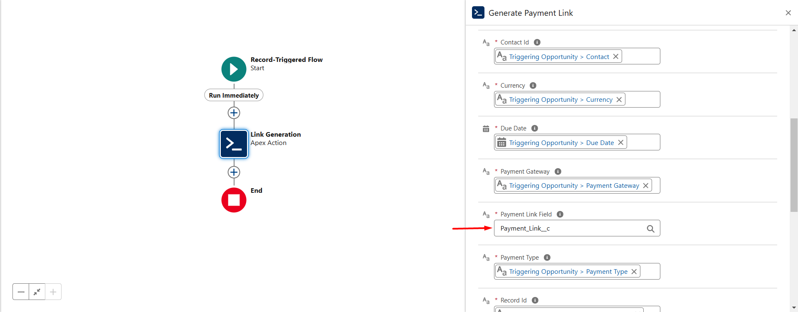This screenshot has height=312, width=798.
Task: Show info tooltip for Due Date
Action: [x=535, y=128]
